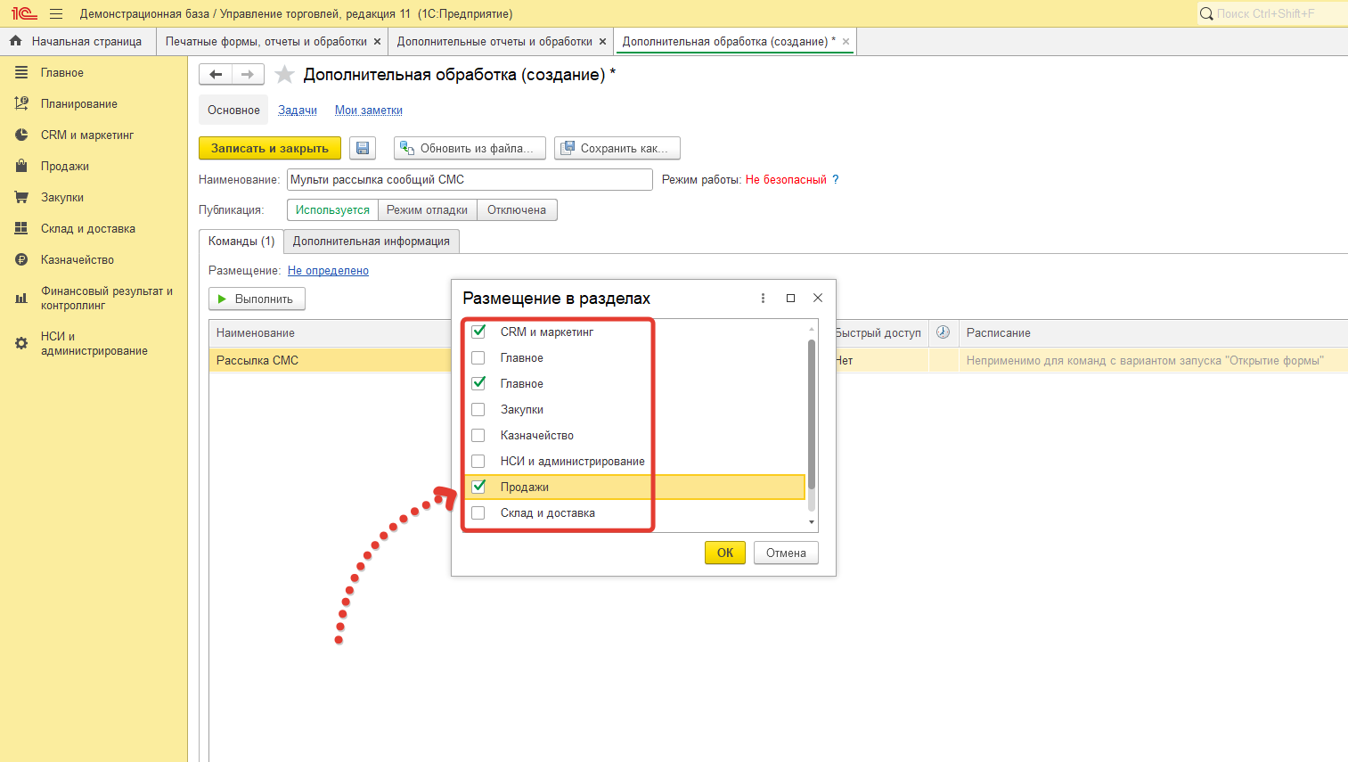
Task: Click the floppy disk save icon
Action: 363,148
